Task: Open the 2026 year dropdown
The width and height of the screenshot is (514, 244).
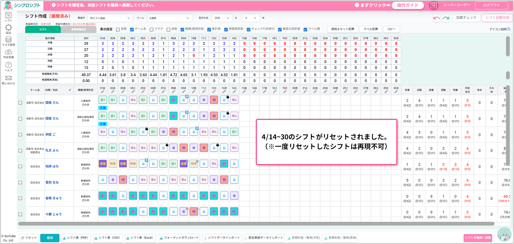Action: (x=222, y=18)
